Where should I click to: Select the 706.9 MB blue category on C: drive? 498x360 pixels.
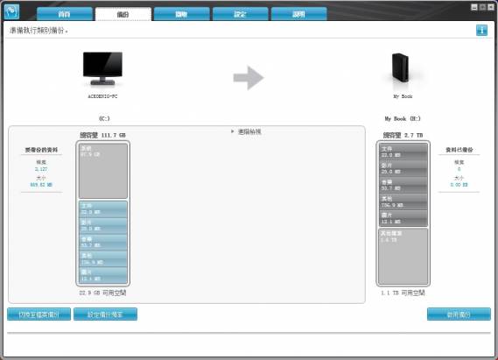[103, 258]
